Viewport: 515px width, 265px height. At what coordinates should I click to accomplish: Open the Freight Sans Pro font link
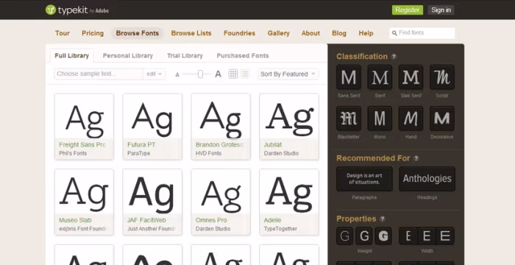(x=82, y=145)
